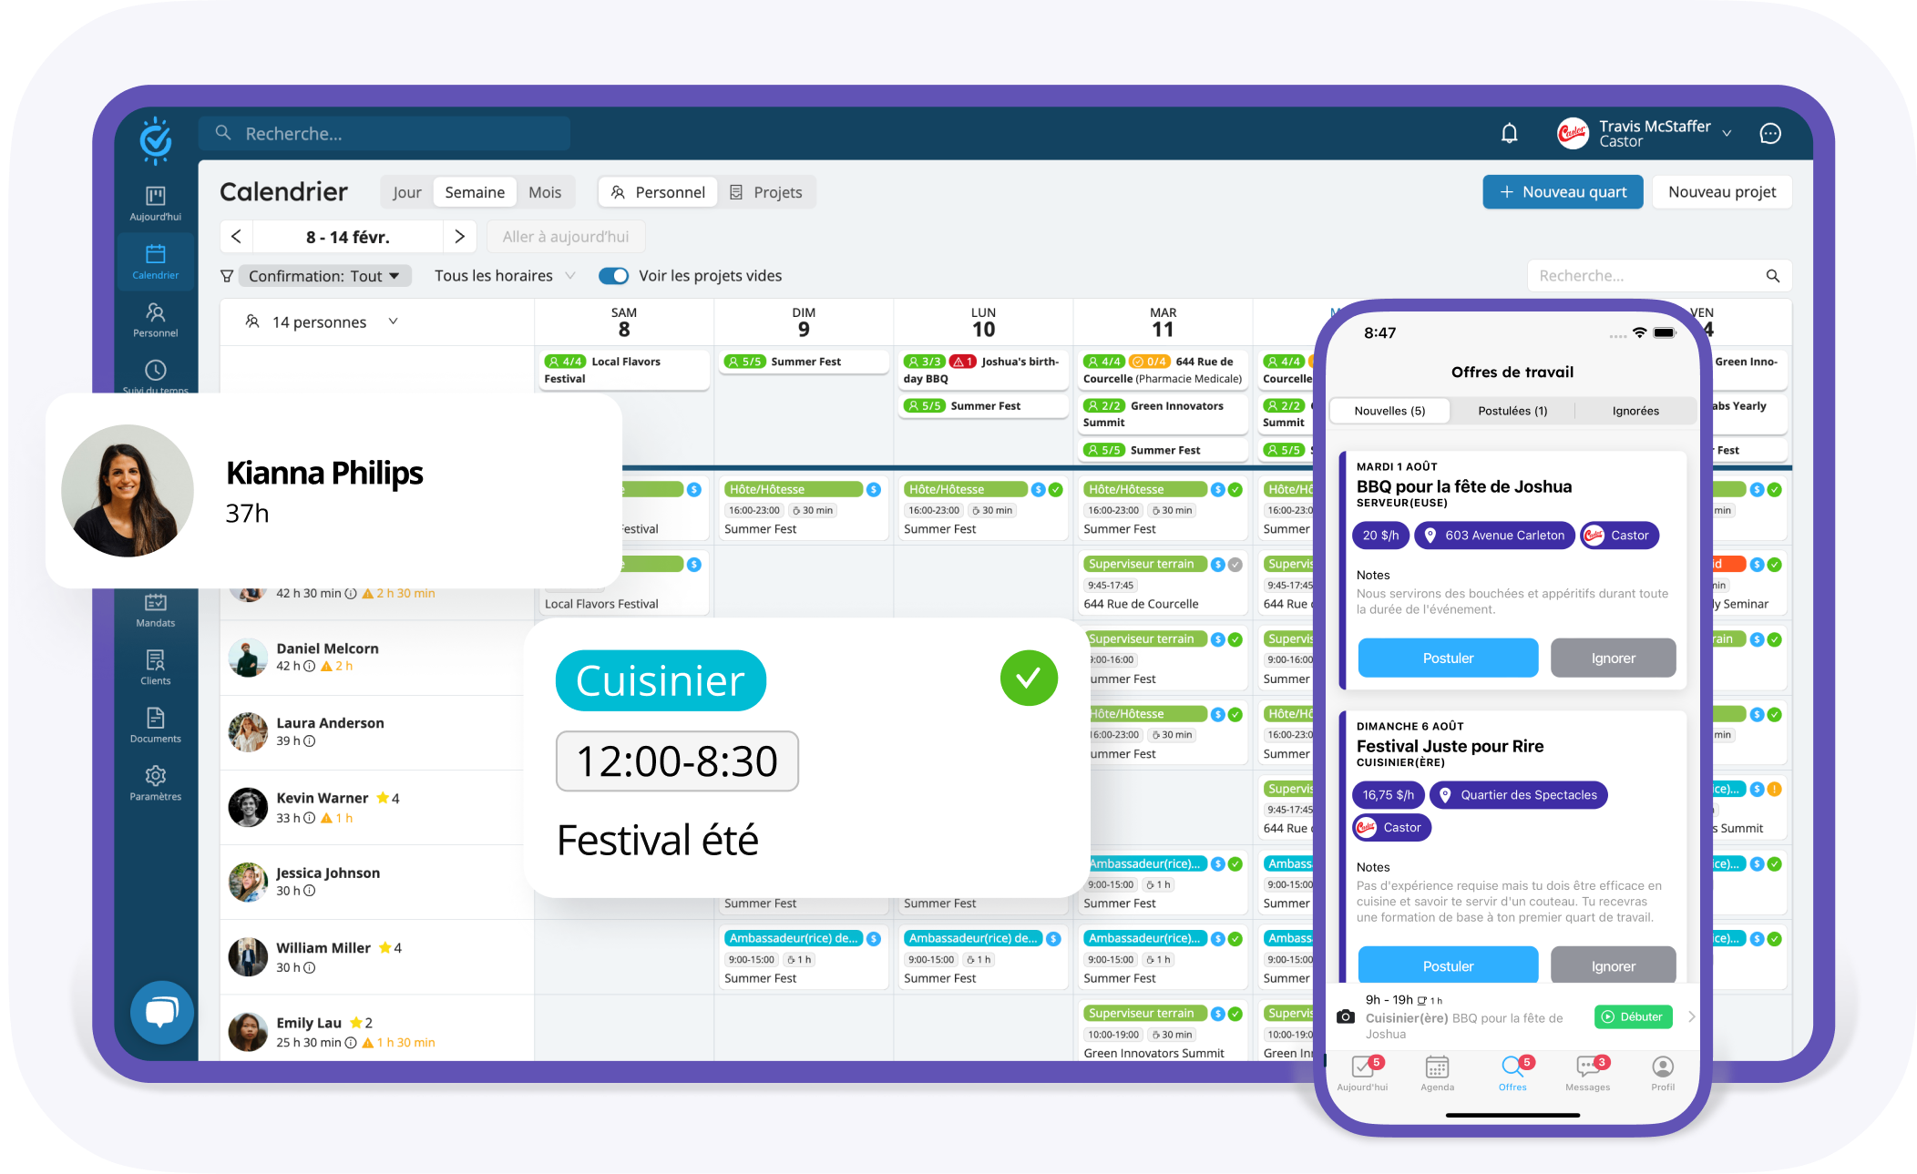
Task: Toggle 'Voir les projets vides' switch
Action: 612,275
